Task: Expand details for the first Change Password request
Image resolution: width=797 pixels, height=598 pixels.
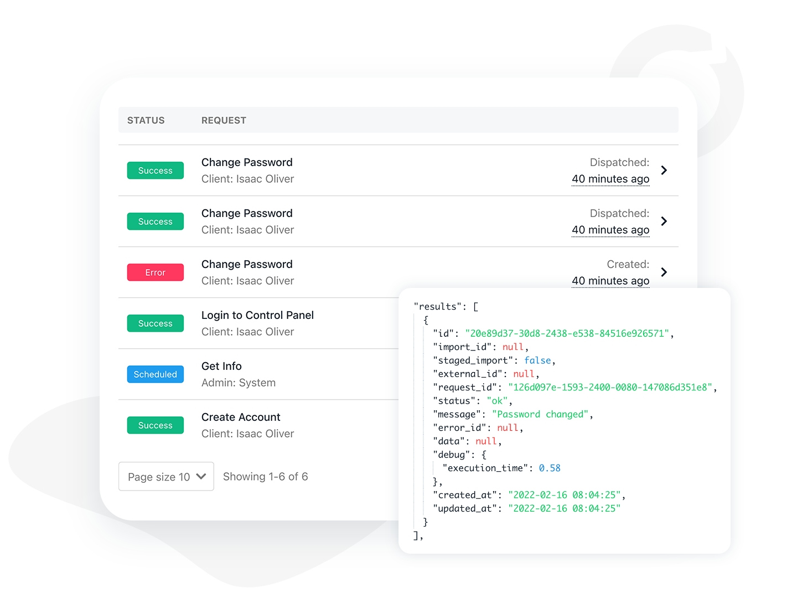Action: pos(664,171)
